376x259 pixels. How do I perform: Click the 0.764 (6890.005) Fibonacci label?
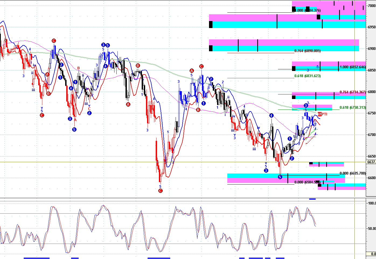coord(308,51)
